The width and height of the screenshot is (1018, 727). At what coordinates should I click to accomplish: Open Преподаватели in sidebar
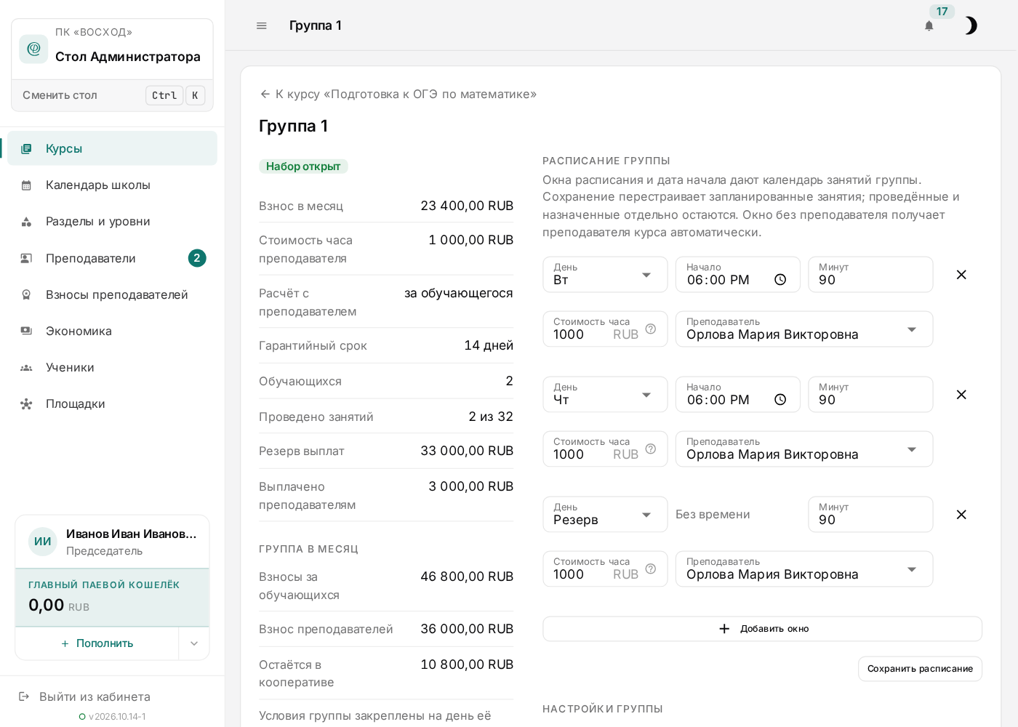pyautogui.click(x=112, y=258)
